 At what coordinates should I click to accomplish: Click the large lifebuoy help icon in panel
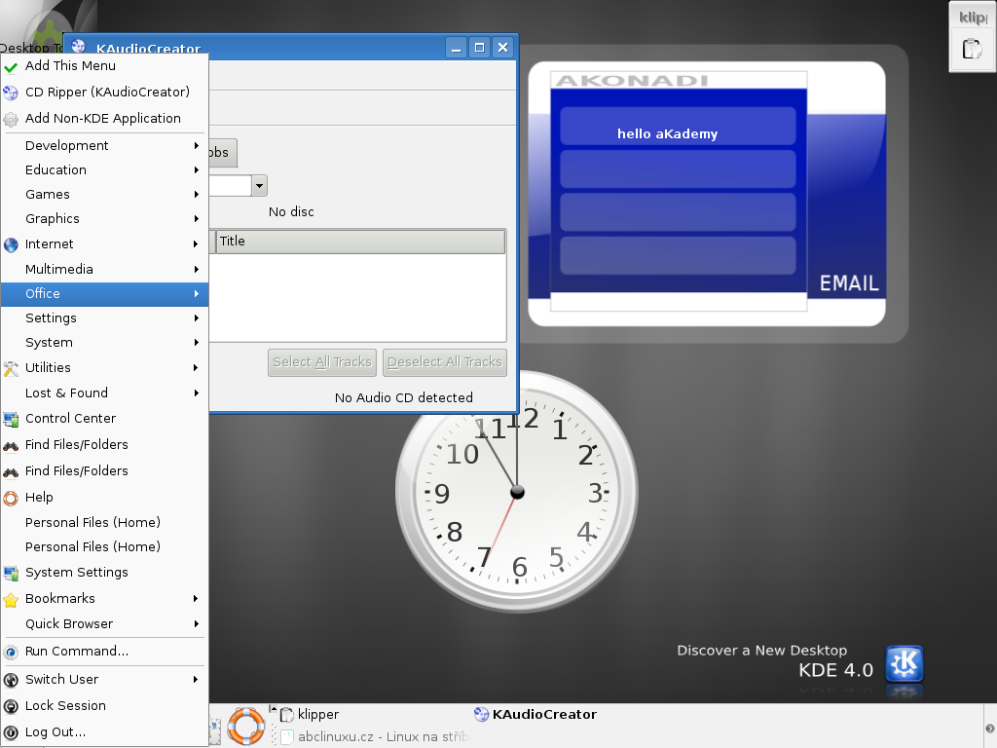[x=246, y=725]
